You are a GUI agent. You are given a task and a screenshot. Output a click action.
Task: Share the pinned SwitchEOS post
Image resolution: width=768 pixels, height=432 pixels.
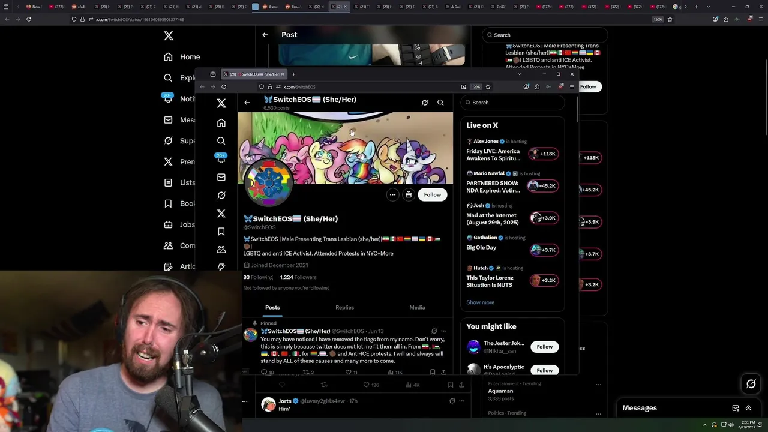pyautogui.click(x=443, y=372)
